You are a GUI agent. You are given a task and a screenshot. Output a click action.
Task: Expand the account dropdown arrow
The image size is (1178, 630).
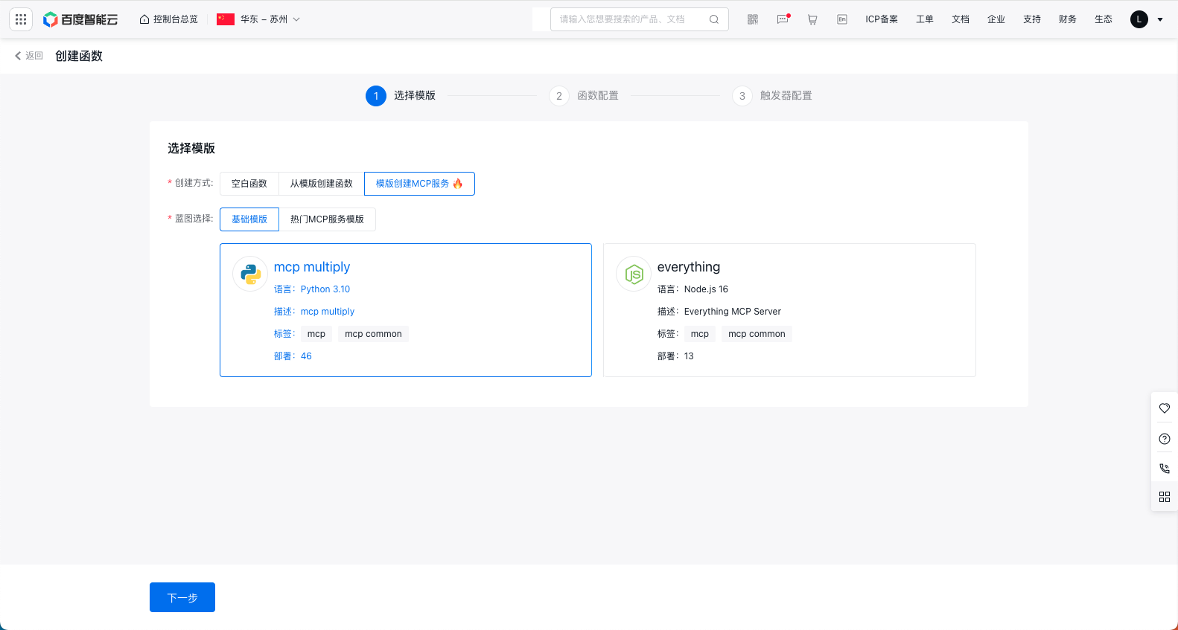click(1160, 20)
